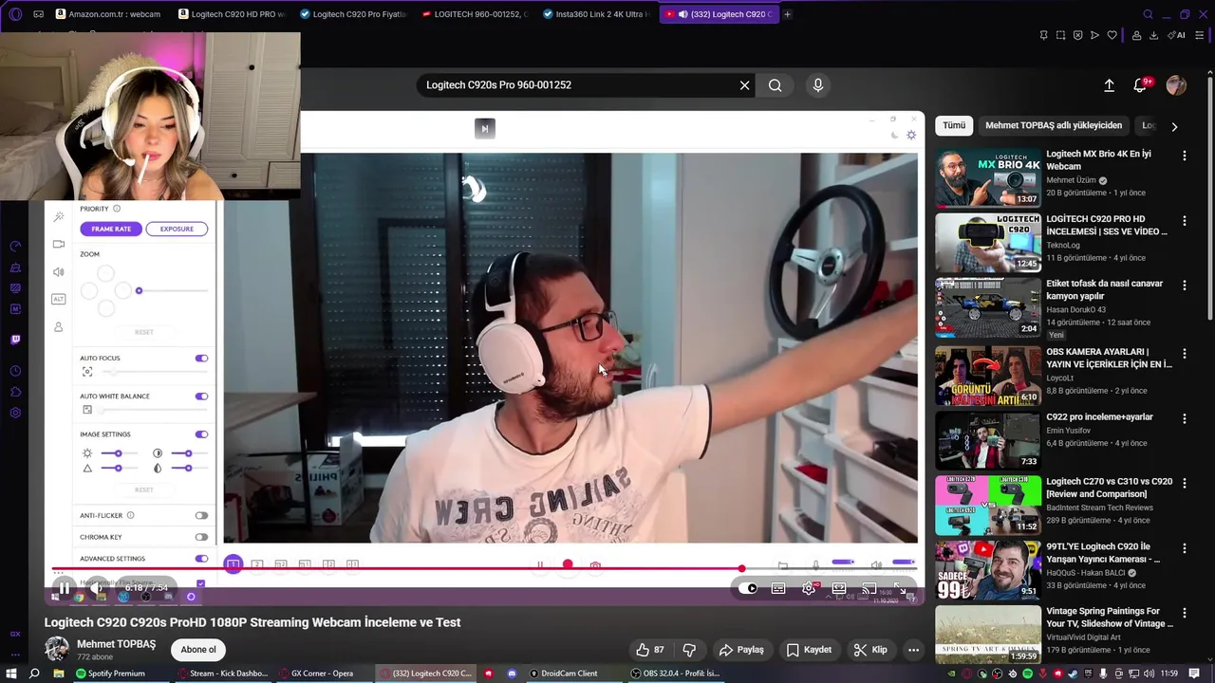Open a new browser tab
The height and width of the screenshot is (683, 1215).
787,14
